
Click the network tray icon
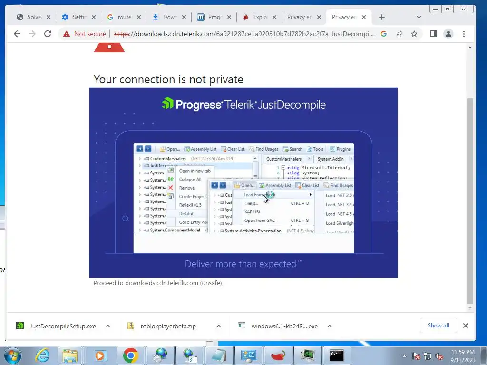click(428, 356)
